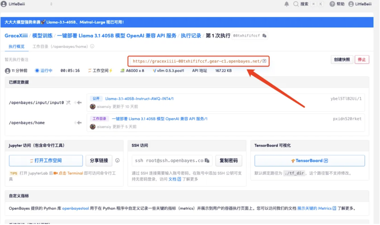Open the notifications bell
This screenshot has height=225, width=380.
pos(287,4)
